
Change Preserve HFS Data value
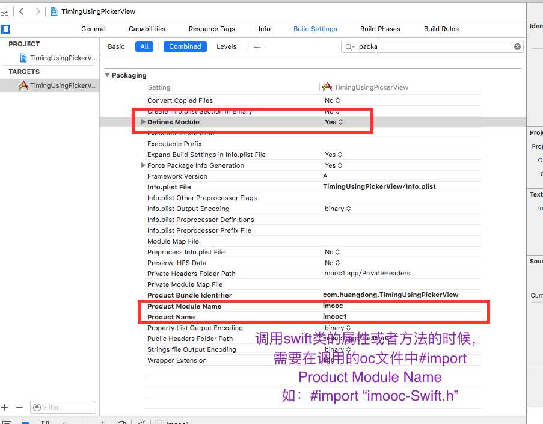point(332,263)
